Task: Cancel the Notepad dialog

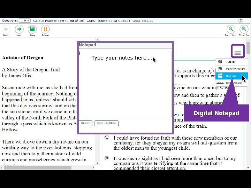Action: [85, 123]
